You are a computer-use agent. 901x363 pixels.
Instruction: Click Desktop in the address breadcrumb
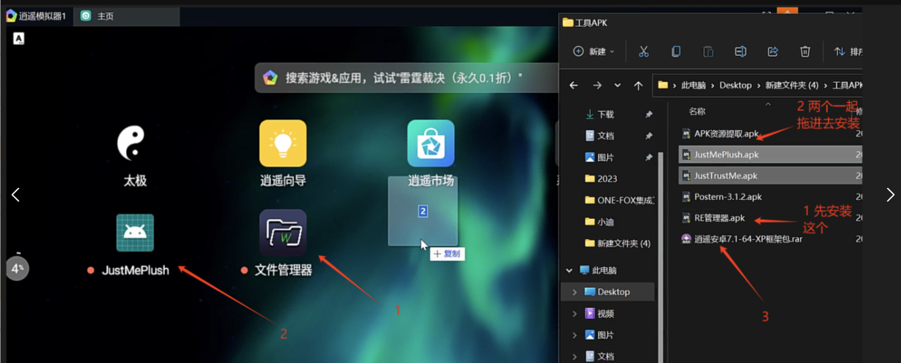point(735,85)
